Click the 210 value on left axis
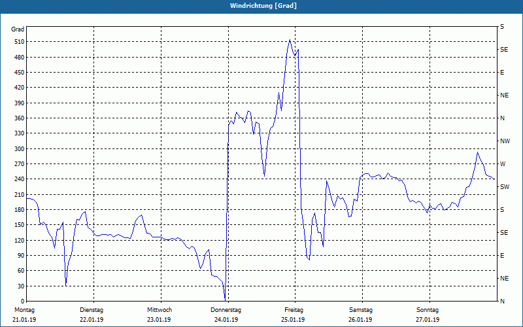The height and width of the screenshot is (327, 523). [x=19, y=194]
